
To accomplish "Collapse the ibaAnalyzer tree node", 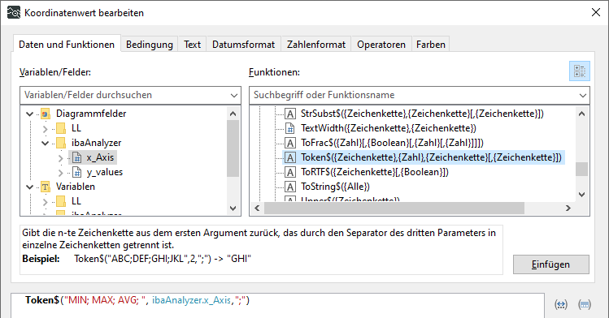I will (x=45, y=144).
